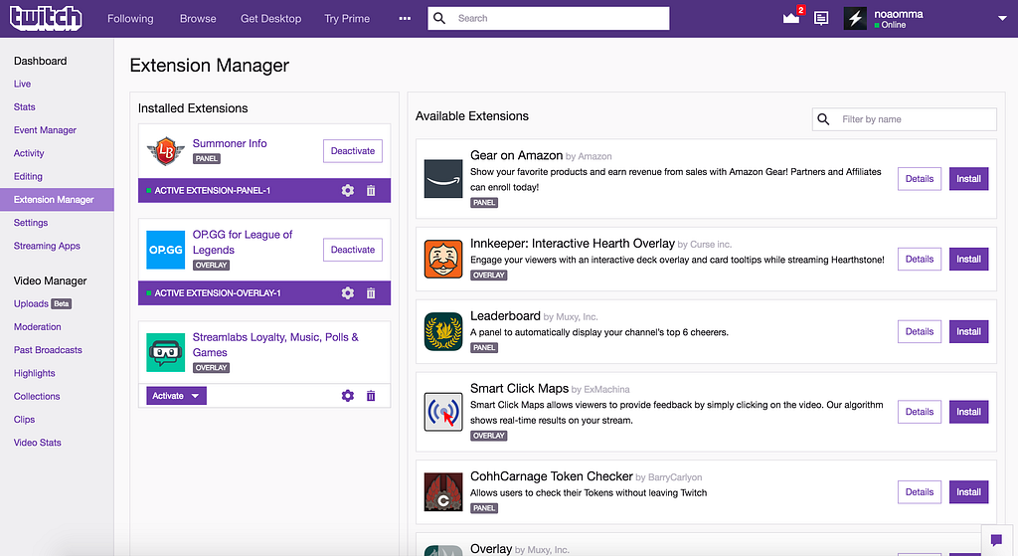Deactivate OP.GG for League of Legends
Image resolution: width=1018 pixels, height=556 pixels.
click(353, 250)
